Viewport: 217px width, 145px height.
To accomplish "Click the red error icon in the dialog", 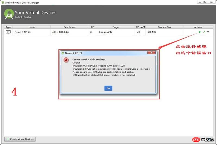I will click(x=66, y=60).
